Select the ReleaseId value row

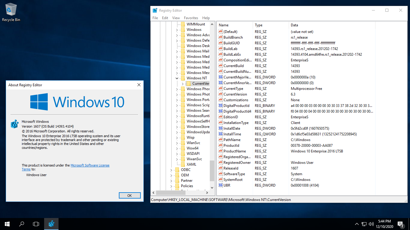[x=296, y=168]
